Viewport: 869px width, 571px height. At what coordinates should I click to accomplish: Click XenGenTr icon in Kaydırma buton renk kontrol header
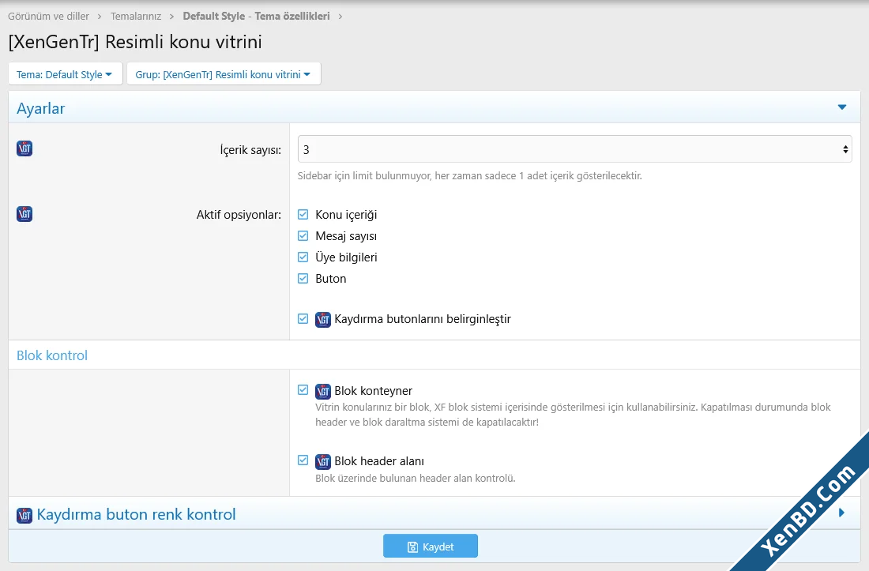(24, 515)
